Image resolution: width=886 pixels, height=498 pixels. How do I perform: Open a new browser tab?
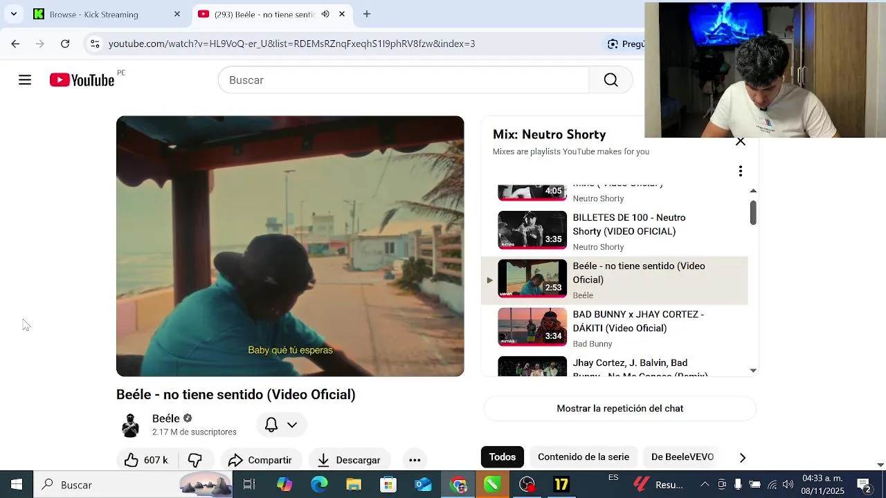367,14
